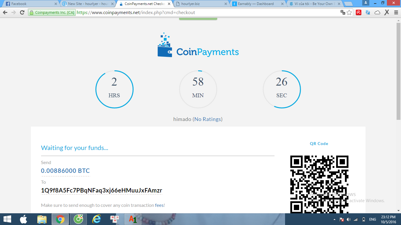This screenshot has height=225, width=401.
Task: Click the 0.00886000 BTC amount
Action: click(65, 171)
